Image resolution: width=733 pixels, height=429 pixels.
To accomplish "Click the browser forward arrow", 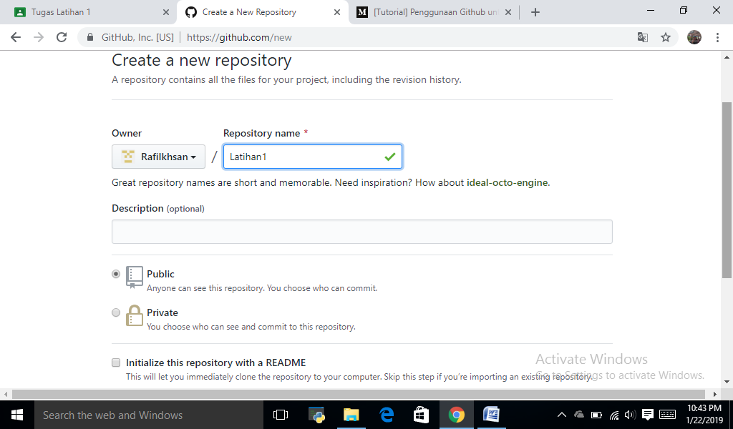I will click(x=39, y=37).
